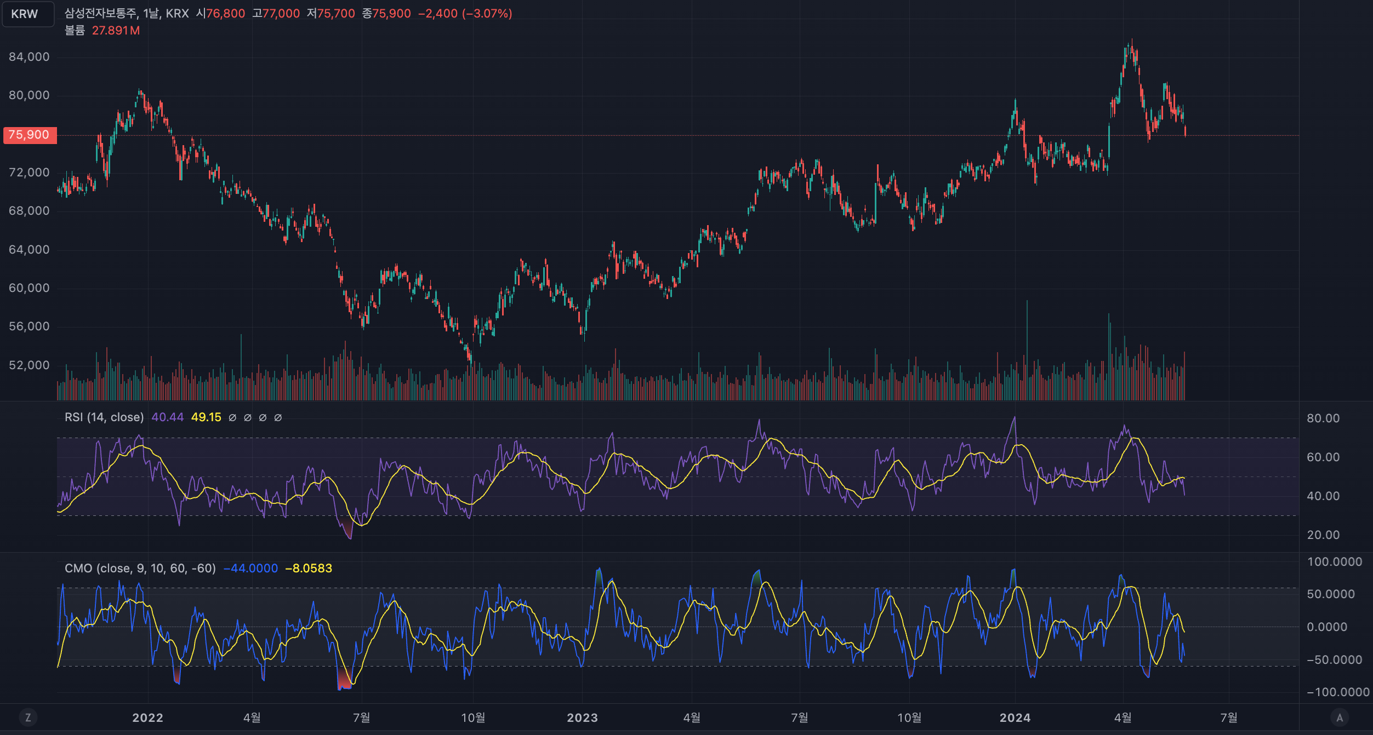1373x735 pixels.
Task: Click the RSI purple value 40.44
Action: click(168, 417)
